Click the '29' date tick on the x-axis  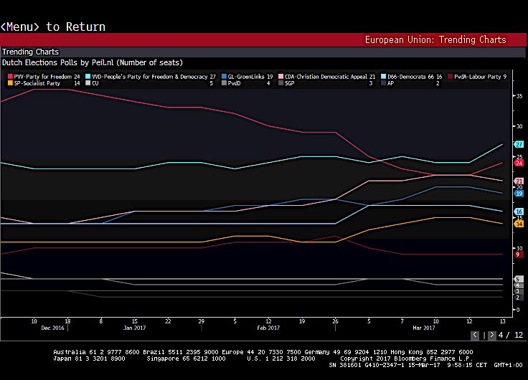coord(202,321)
